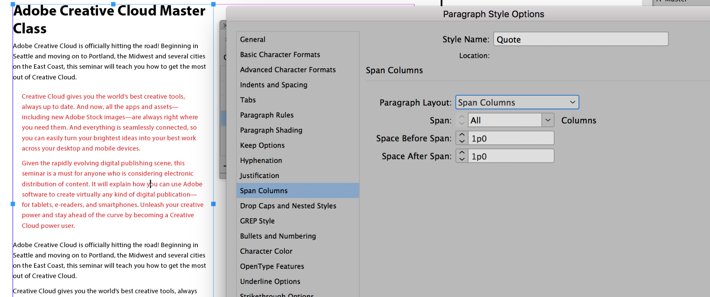This screenshot has width=710, height=297.
Task: Click the left-middle text frame handle
Action: 13,204
